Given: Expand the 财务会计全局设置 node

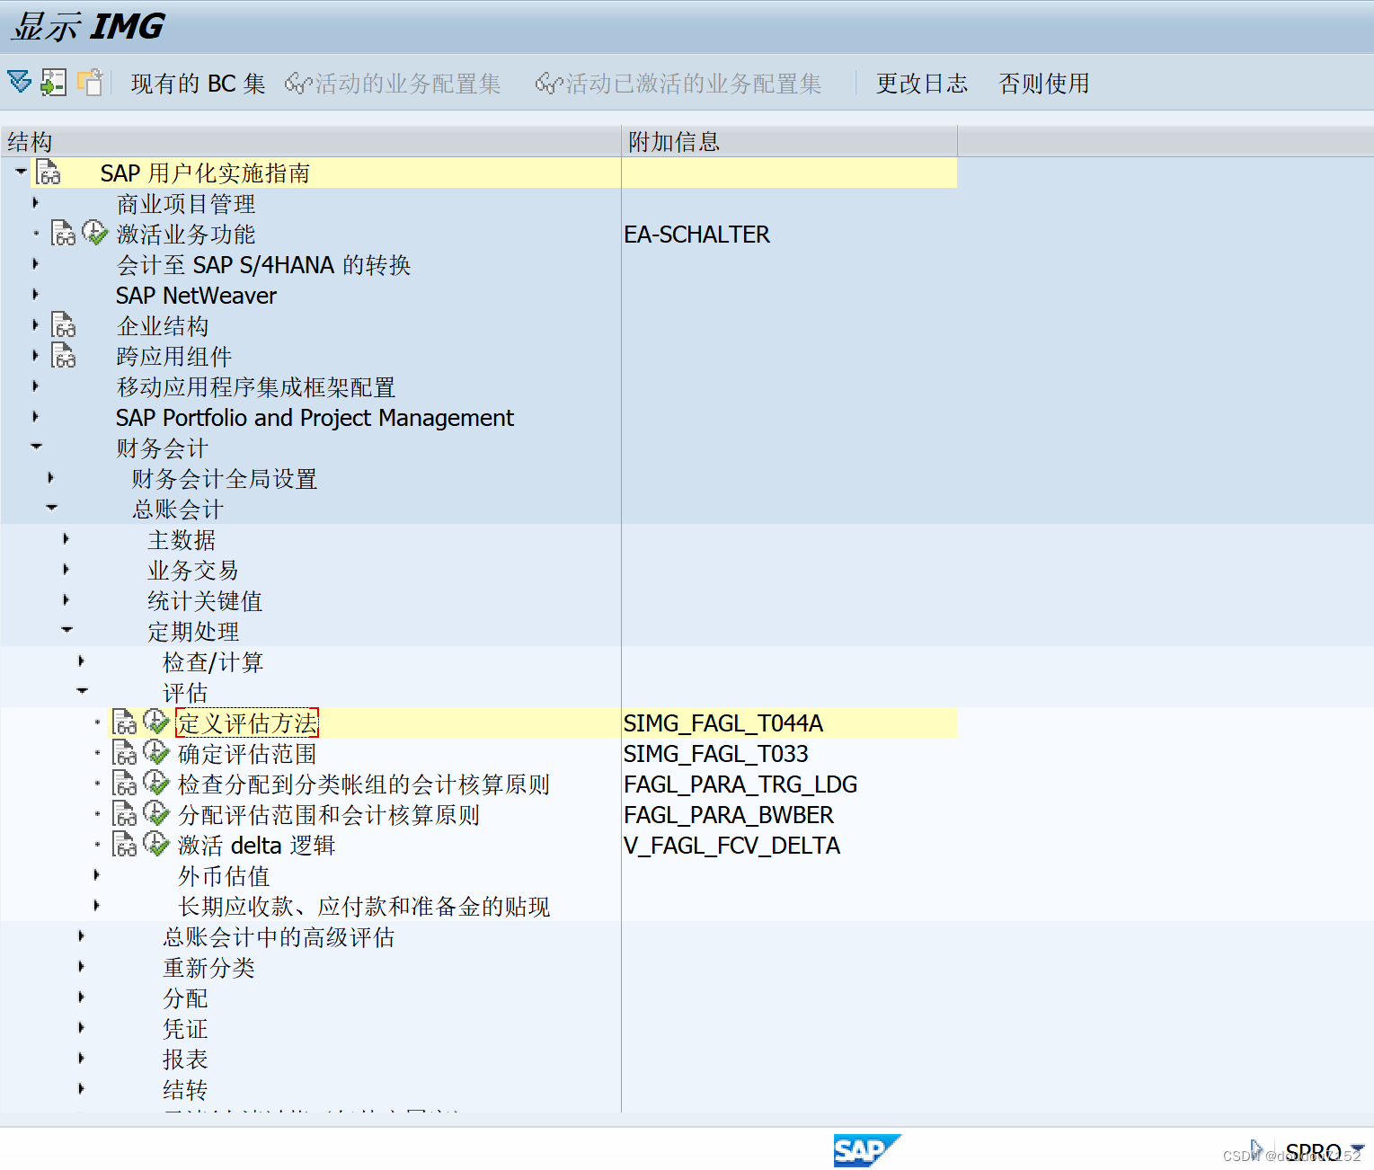Looking at the screenshot, I should click(x=51, y=478).
